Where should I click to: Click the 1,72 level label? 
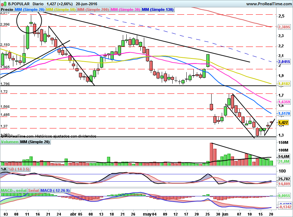click(x=4, y=92)
